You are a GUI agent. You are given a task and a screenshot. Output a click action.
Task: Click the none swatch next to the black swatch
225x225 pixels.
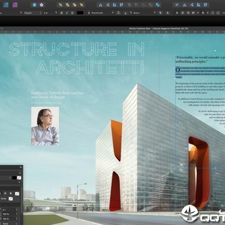coord(19,177)
